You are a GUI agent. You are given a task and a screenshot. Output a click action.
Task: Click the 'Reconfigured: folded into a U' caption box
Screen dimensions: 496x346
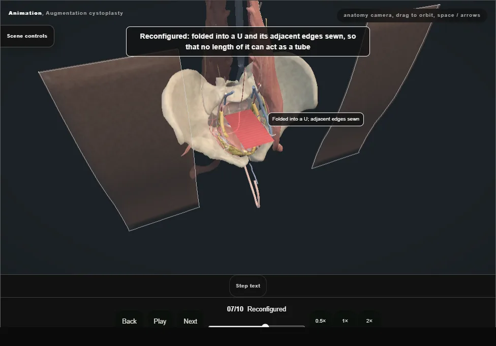(x=247, y=42)
